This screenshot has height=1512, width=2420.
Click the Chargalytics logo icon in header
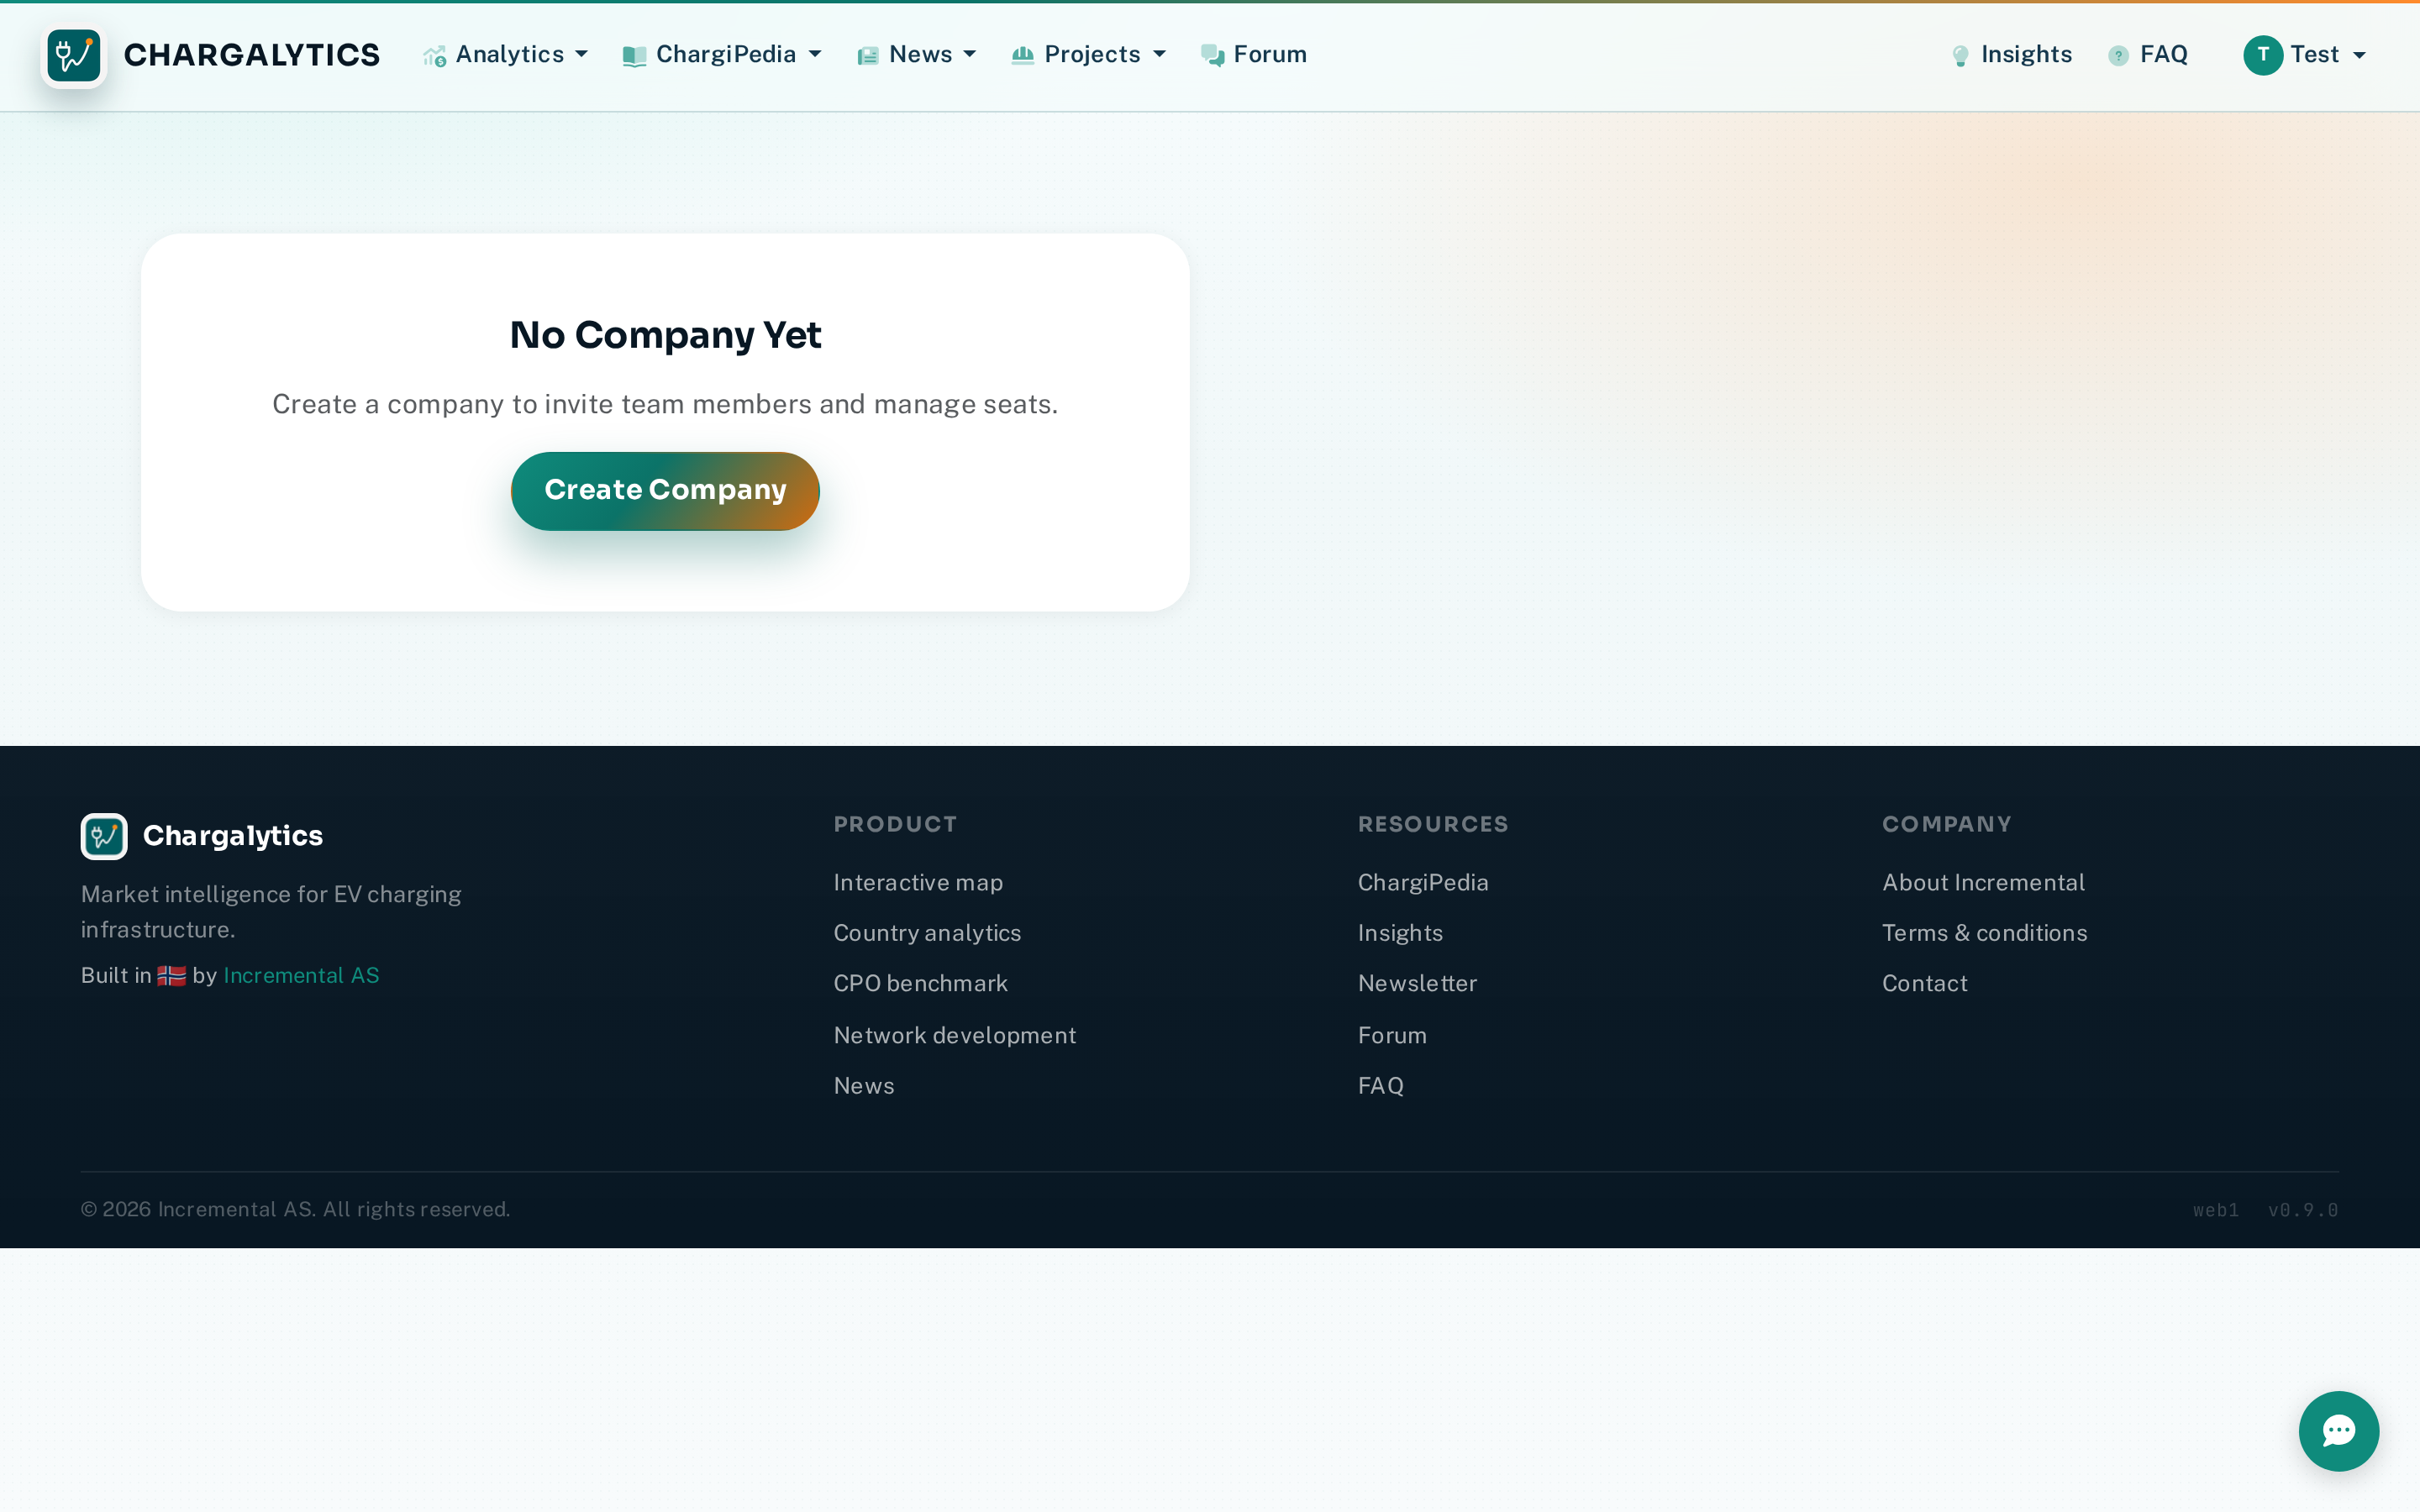(74, 55)
